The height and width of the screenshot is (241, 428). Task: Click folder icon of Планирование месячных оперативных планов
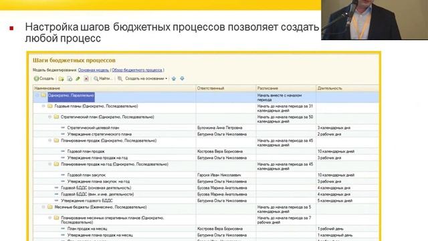tap(56, 218)
